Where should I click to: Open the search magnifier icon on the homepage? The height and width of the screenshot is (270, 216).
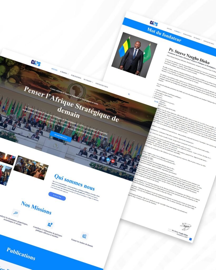(129, 94)
